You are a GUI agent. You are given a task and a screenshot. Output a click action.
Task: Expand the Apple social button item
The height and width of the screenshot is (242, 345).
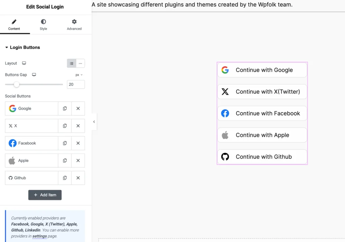coord(31,160)
